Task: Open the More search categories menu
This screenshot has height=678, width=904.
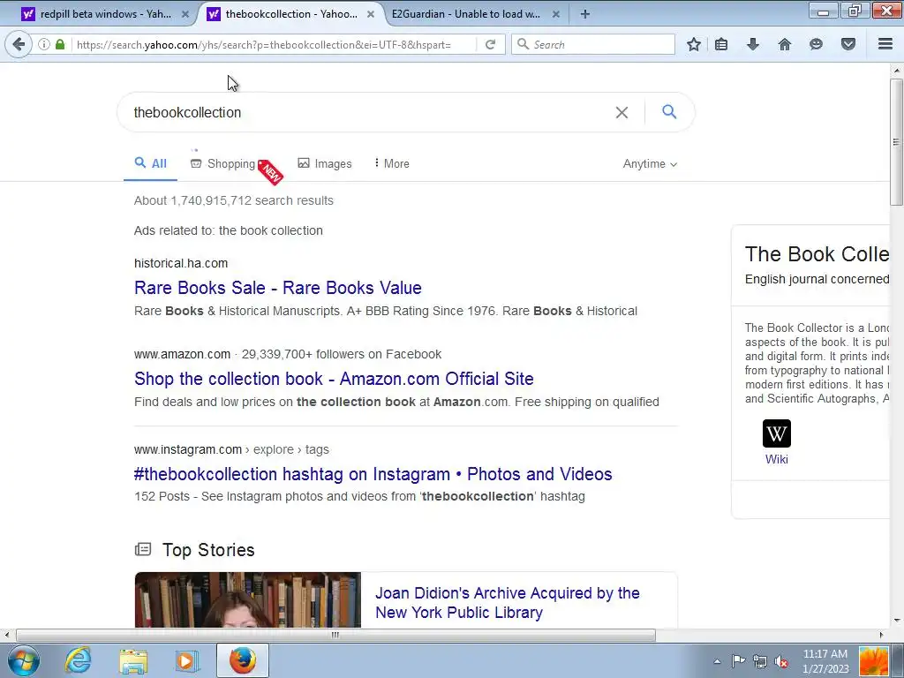Action: pos(392,163)
